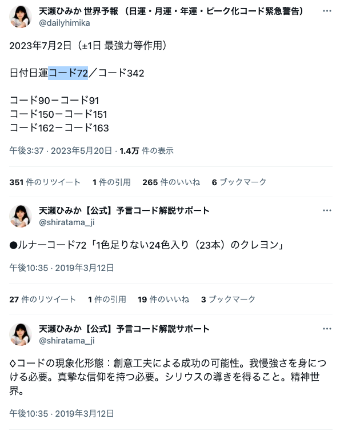Screen dimensions: 340x435
Task: View the 1 quote on first tweet
Action: [111, 182]
